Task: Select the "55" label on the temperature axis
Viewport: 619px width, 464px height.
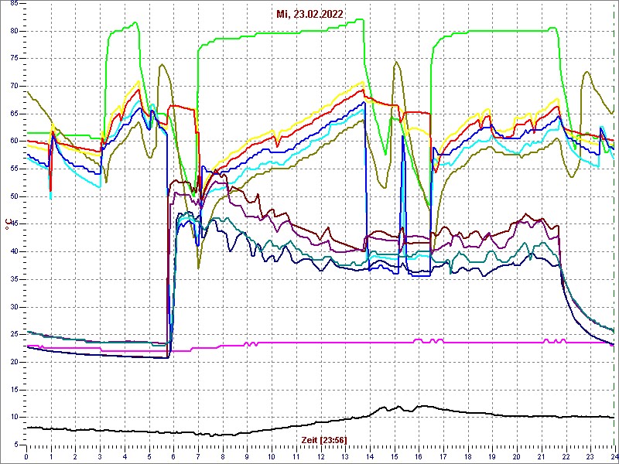Action: click(x=14, y=169)
